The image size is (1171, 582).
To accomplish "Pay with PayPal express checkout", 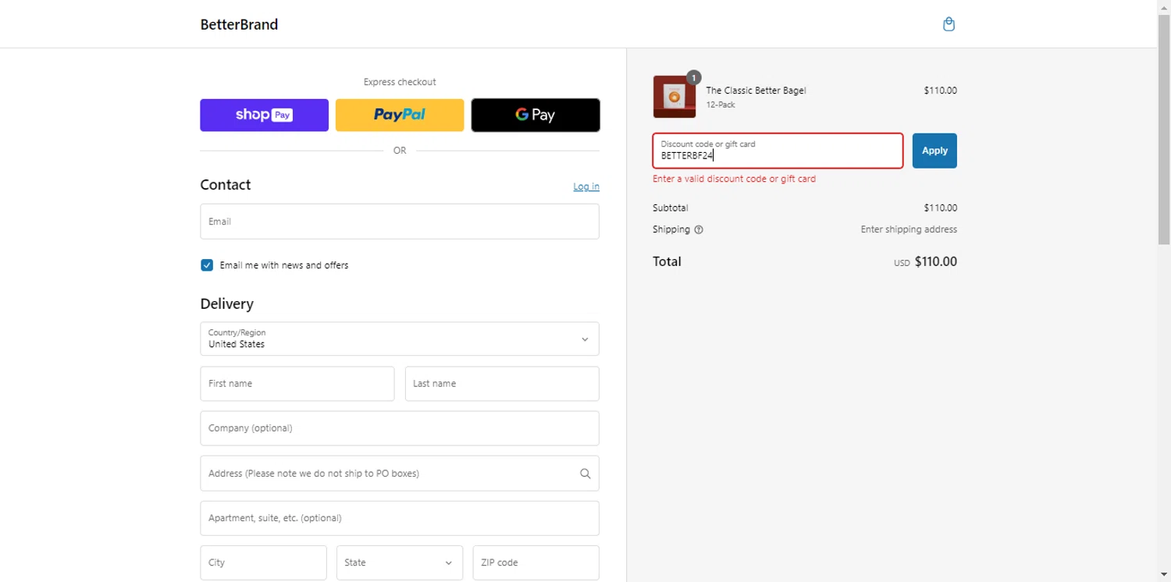I will coord(400,115).
